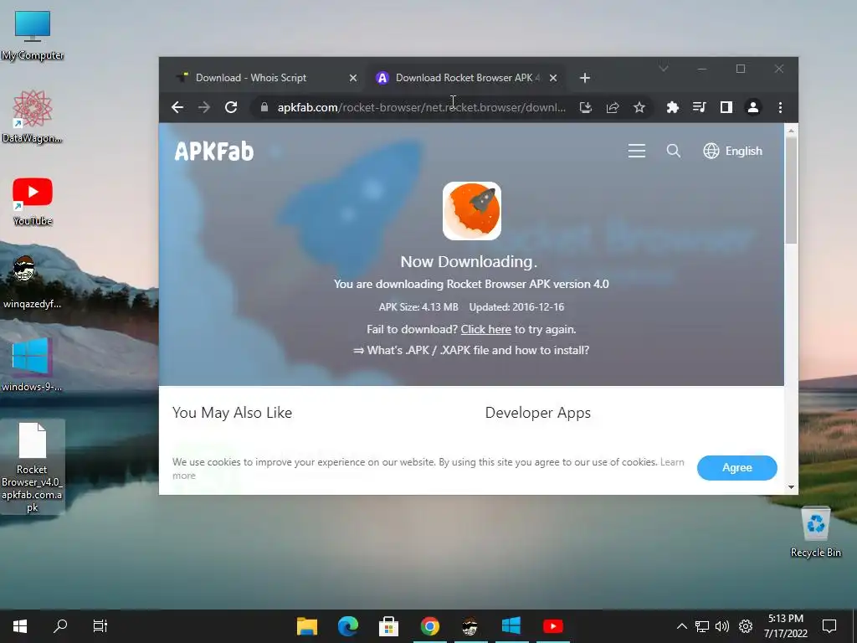The width and height of the screenshot is (857, 643).
Task: Select the DataWagon desktop shortcut
Action: pyautogui.click(x=33, y=117)
